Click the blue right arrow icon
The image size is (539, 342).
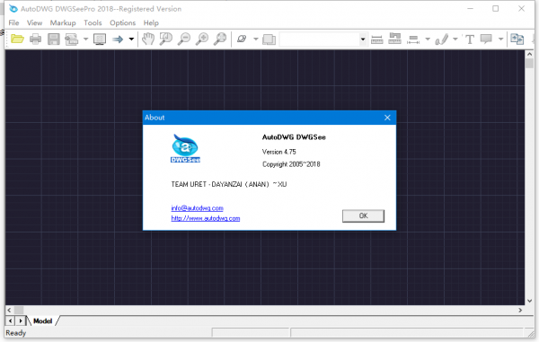(x=118, y=39)
